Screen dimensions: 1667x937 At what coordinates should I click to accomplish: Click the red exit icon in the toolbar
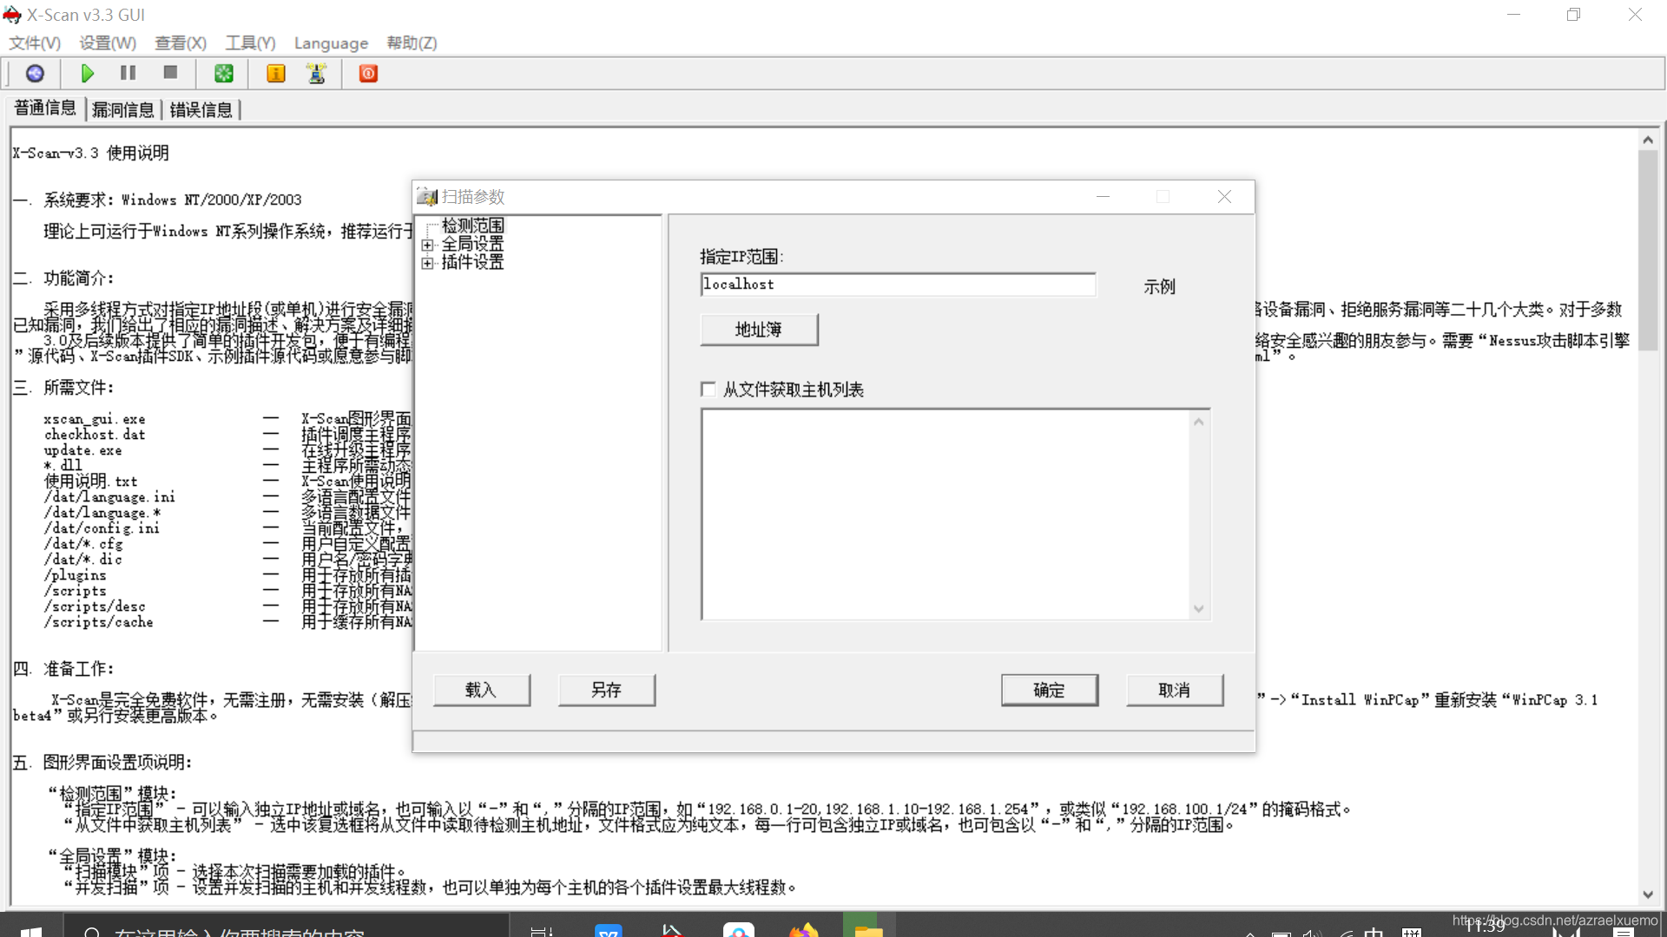[x=368, y=74]
